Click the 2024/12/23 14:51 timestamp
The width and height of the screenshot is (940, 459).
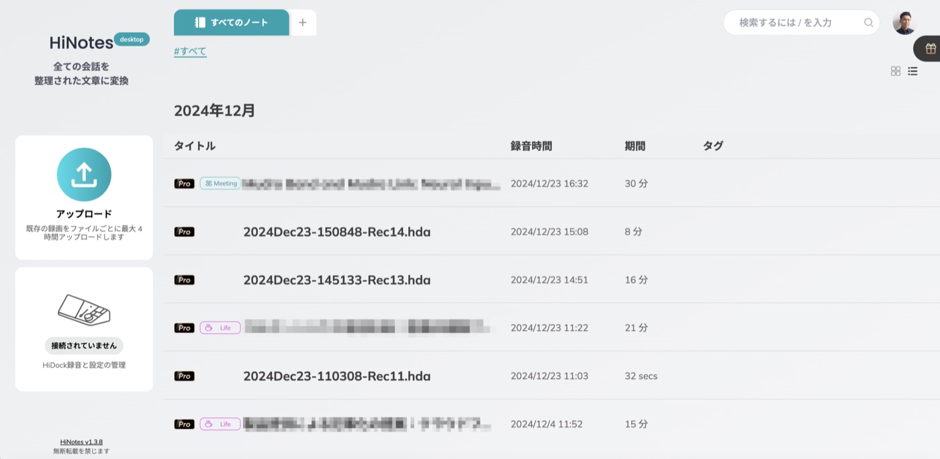(549, 280)
